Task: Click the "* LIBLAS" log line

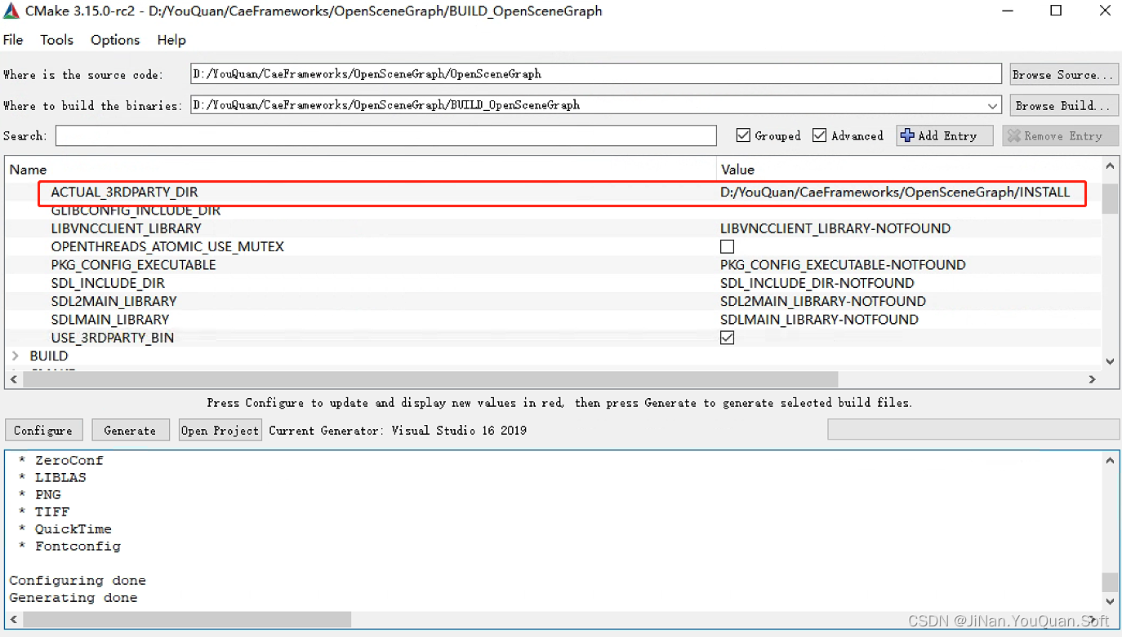Action: pos(51,478)
